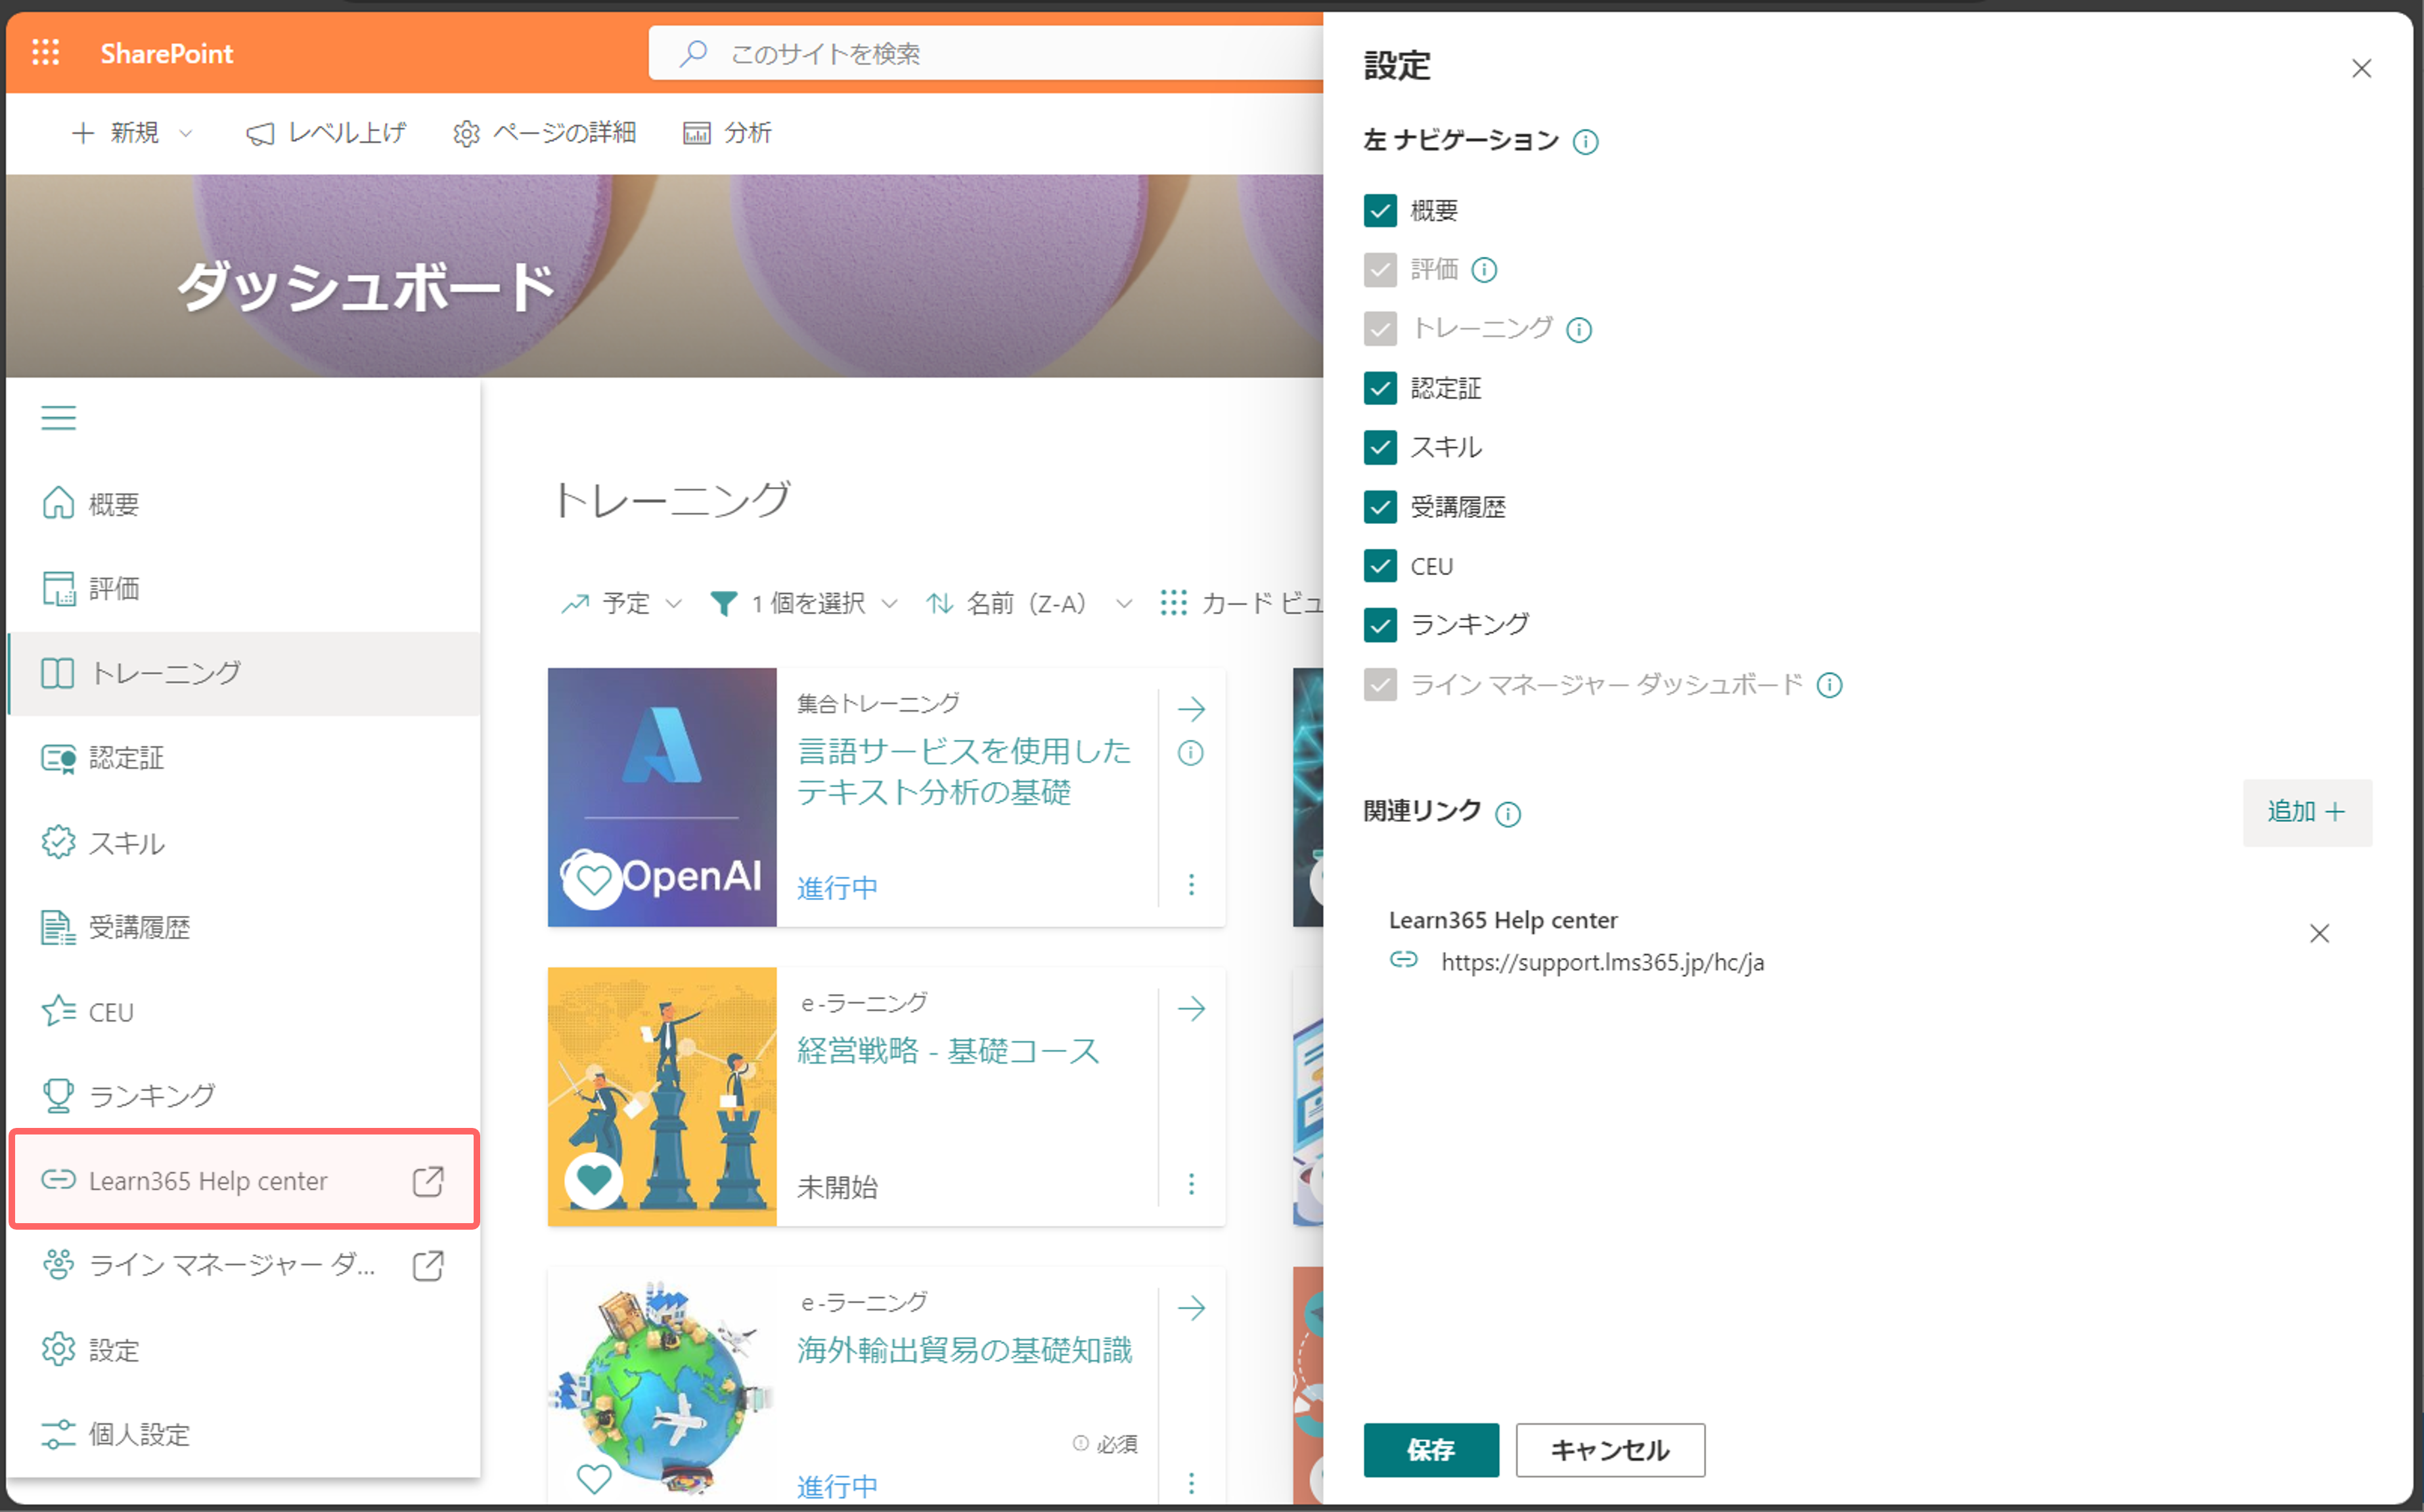This screenshot has height=1512, width=2424.
Task: Open 受講履歴 in the left navigation
Action: click(243, 927)
